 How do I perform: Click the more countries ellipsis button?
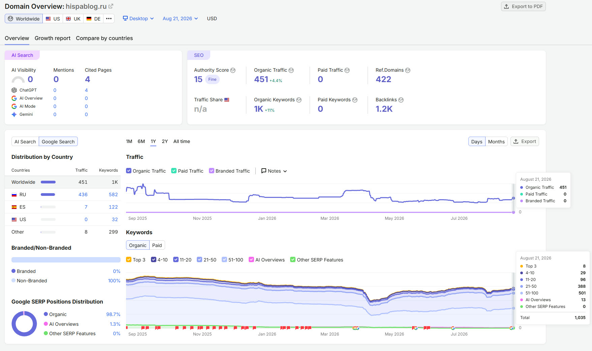pos(109,19)
